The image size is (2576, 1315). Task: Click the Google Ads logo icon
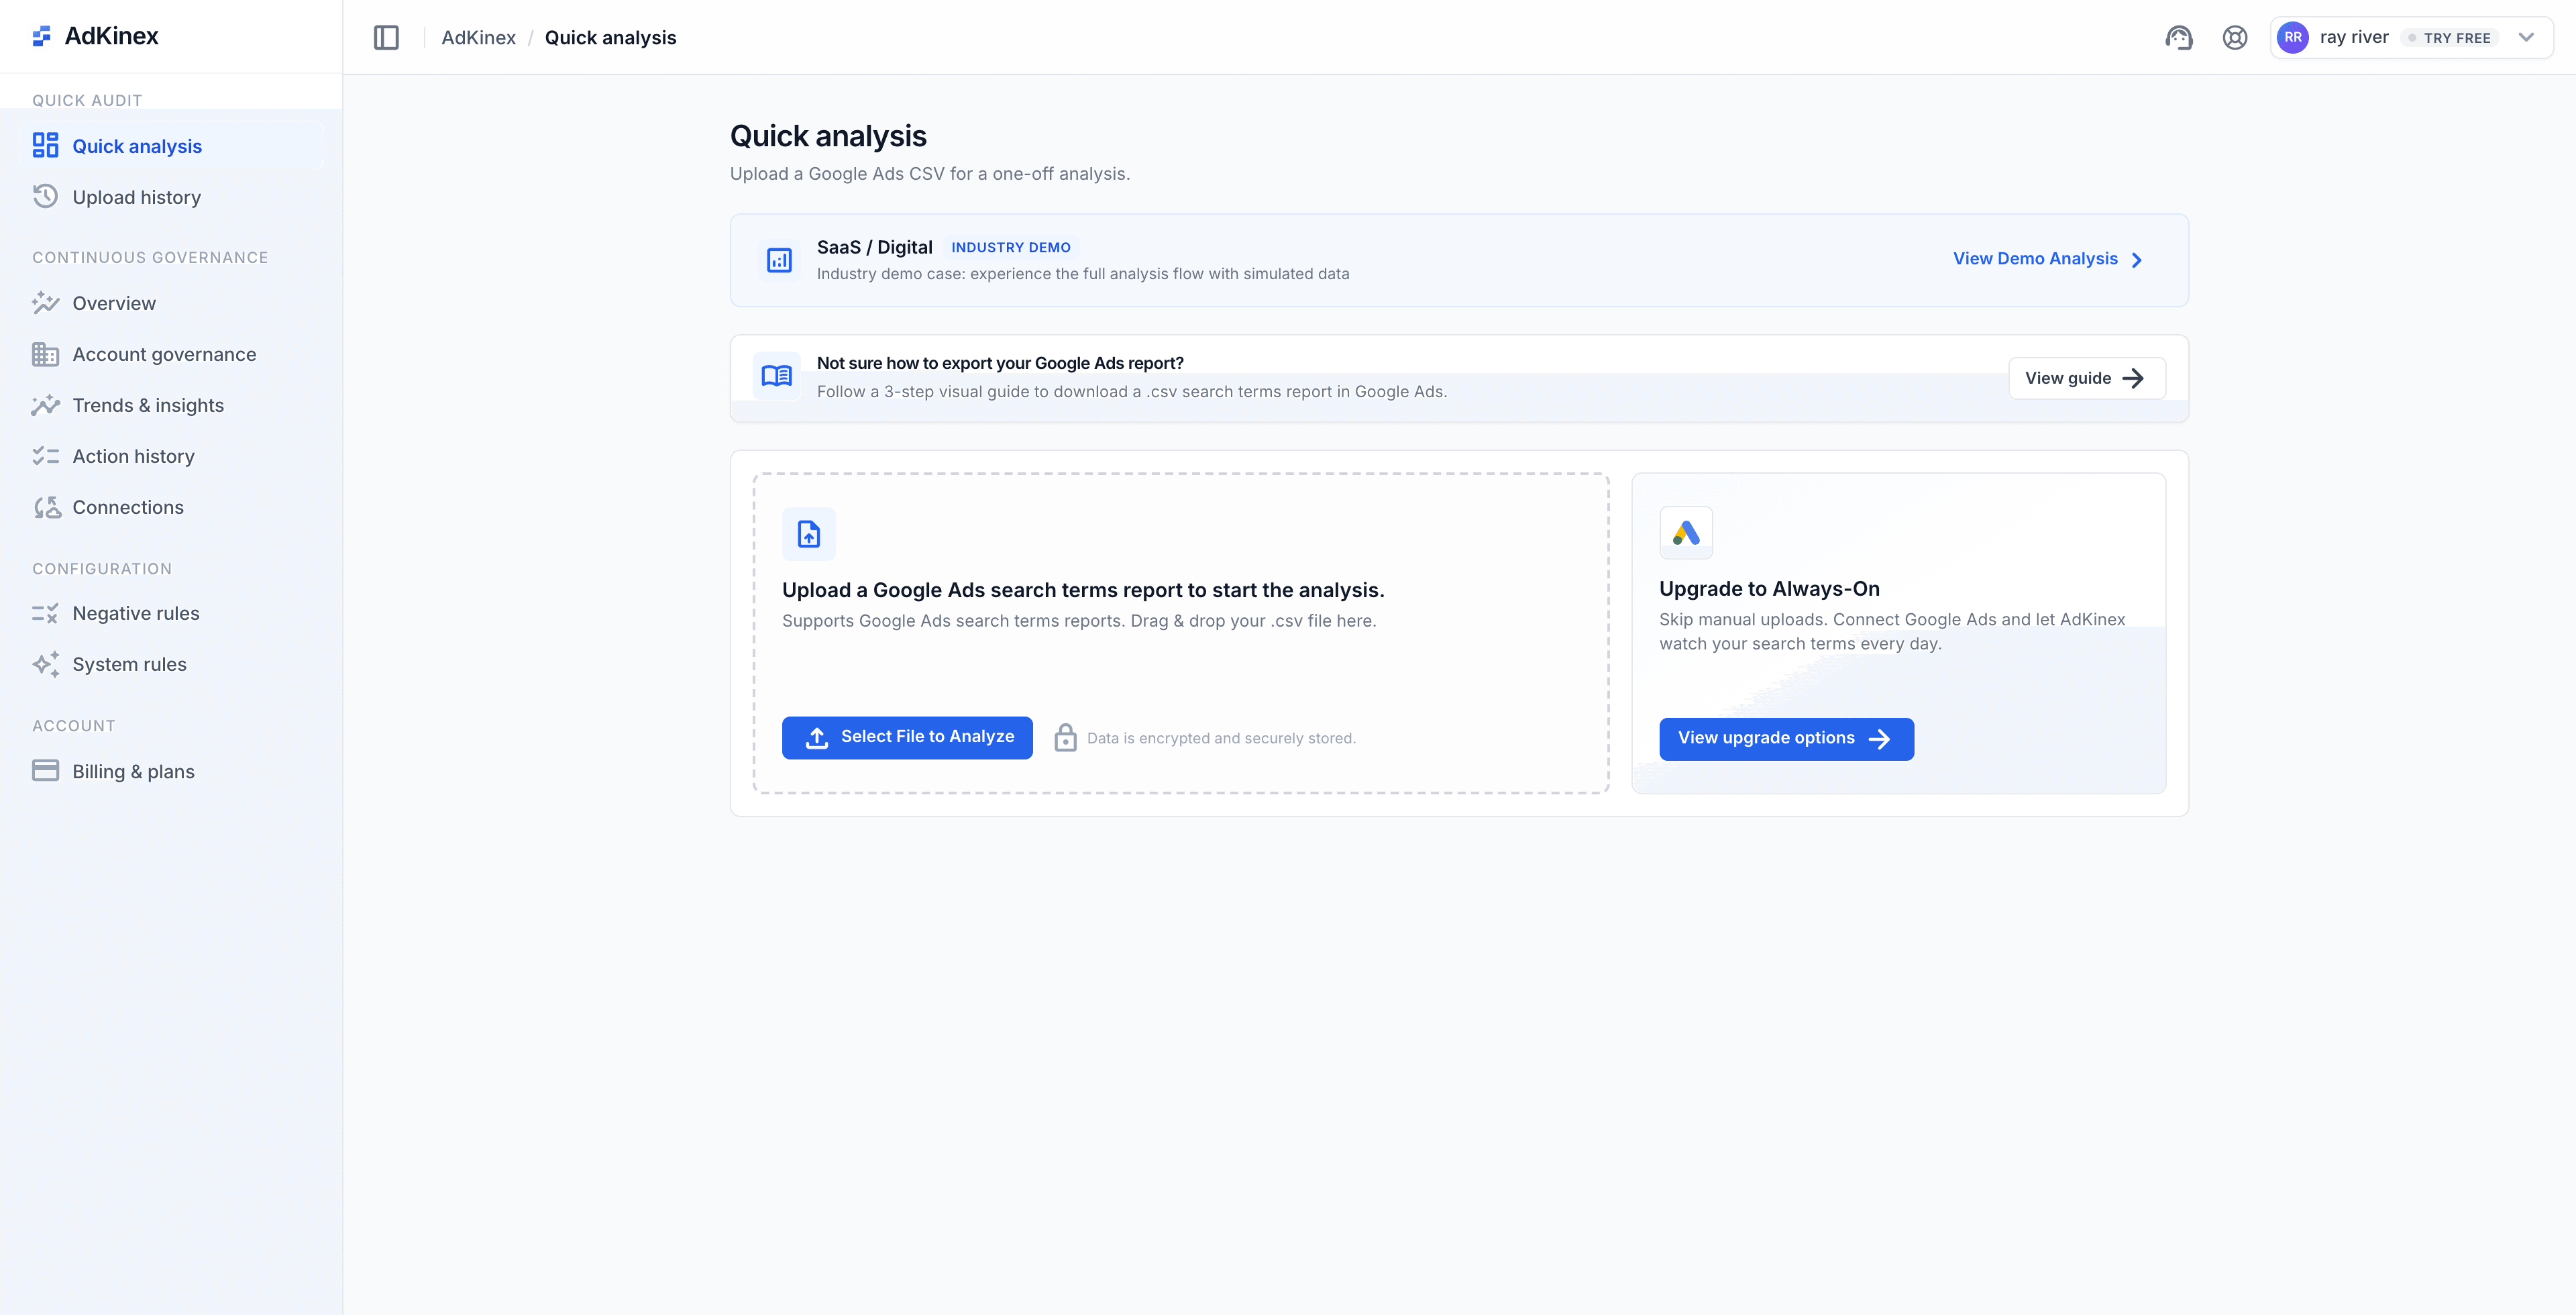tap(1686, 533)
